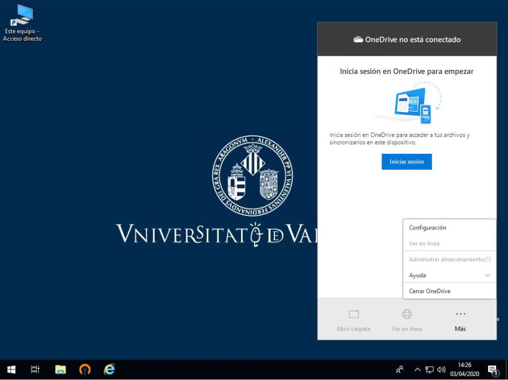Screen dimensions: 508x380
Task: Select Ver en línea menu entry
Action: coord(449,244)
